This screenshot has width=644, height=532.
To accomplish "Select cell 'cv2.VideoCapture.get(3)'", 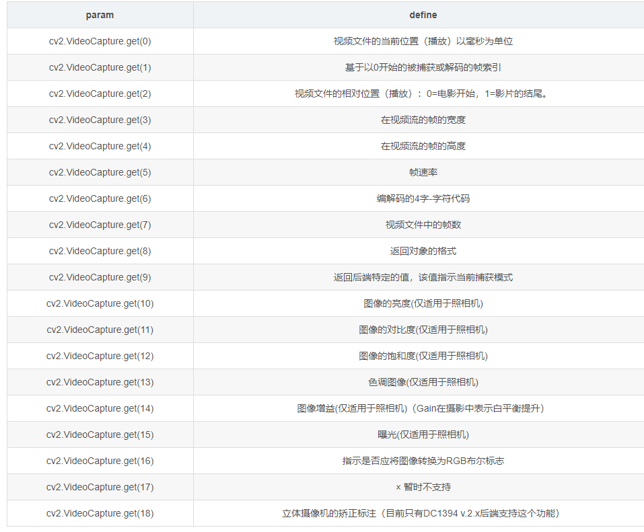I will click(100, 120).
